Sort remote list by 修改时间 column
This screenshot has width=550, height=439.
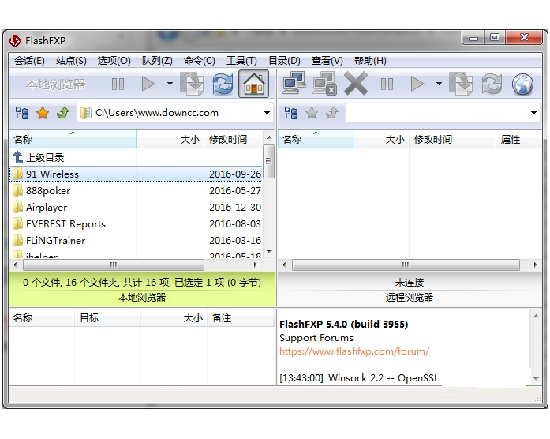452,139
